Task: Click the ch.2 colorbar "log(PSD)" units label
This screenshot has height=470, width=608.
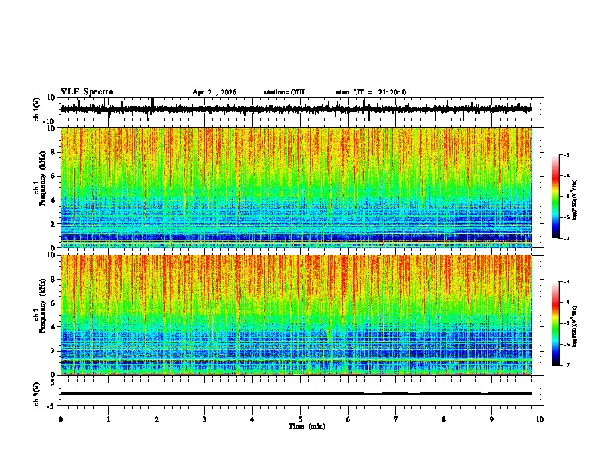Action: (575, 326)
